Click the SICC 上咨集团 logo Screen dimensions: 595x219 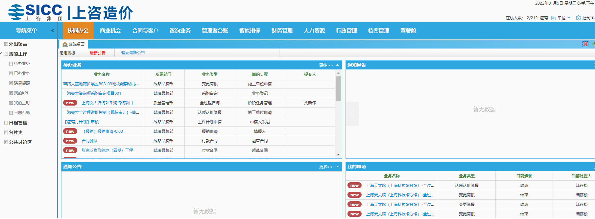[35, 12]
